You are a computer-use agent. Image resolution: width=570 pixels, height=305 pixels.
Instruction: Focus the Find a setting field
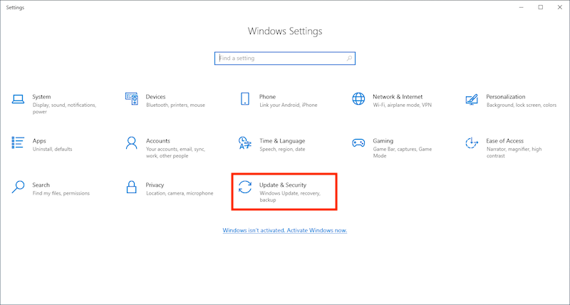tap(284, 58)
